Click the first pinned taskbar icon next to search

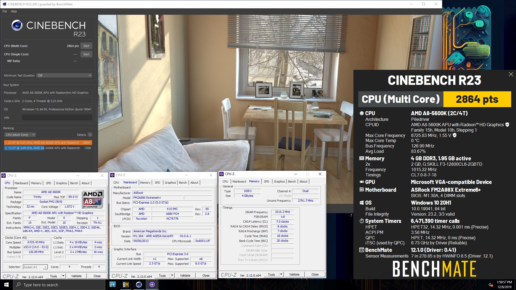112,285
